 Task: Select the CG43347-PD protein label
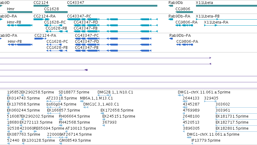point(87,41)
